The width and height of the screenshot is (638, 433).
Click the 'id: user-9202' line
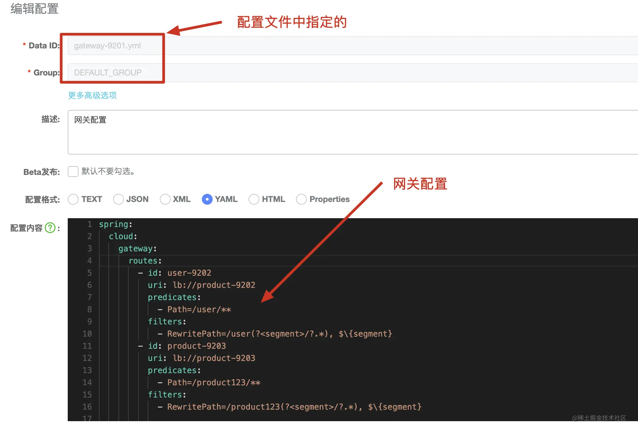pyautogui.click(x=175, y=273)
